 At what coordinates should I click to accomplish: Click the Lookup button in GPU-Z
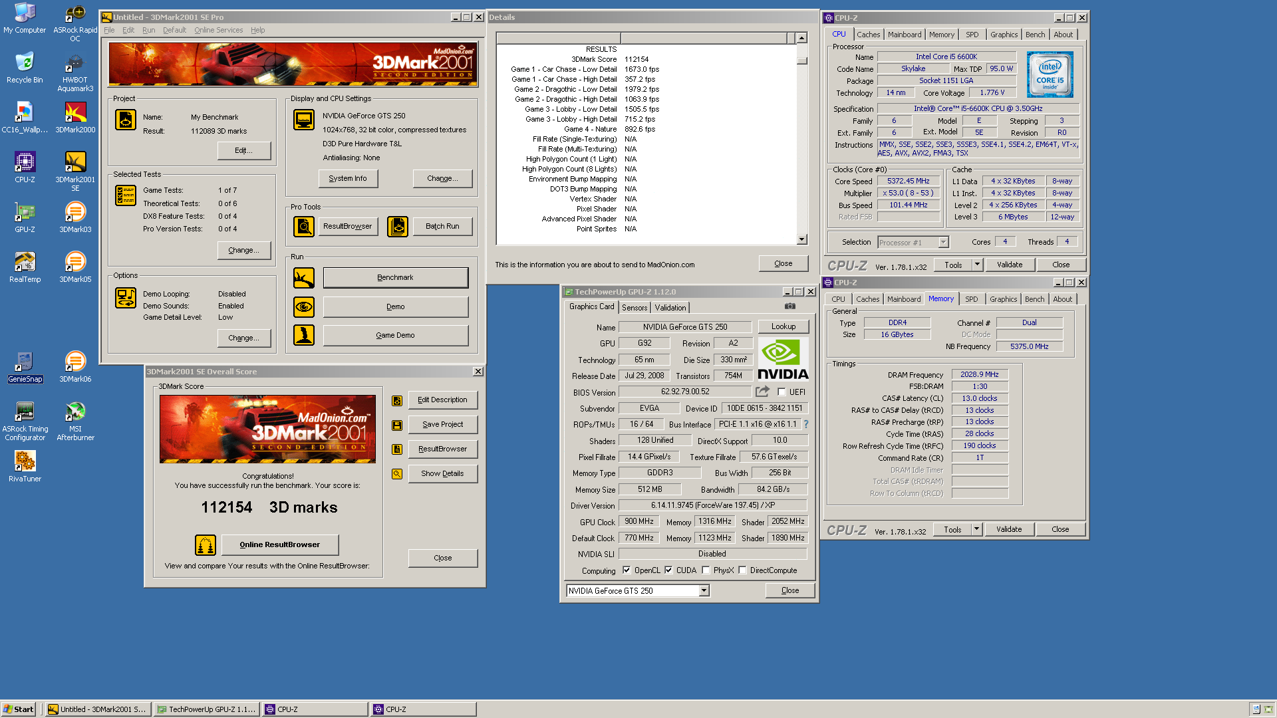(x=783, y=327)
